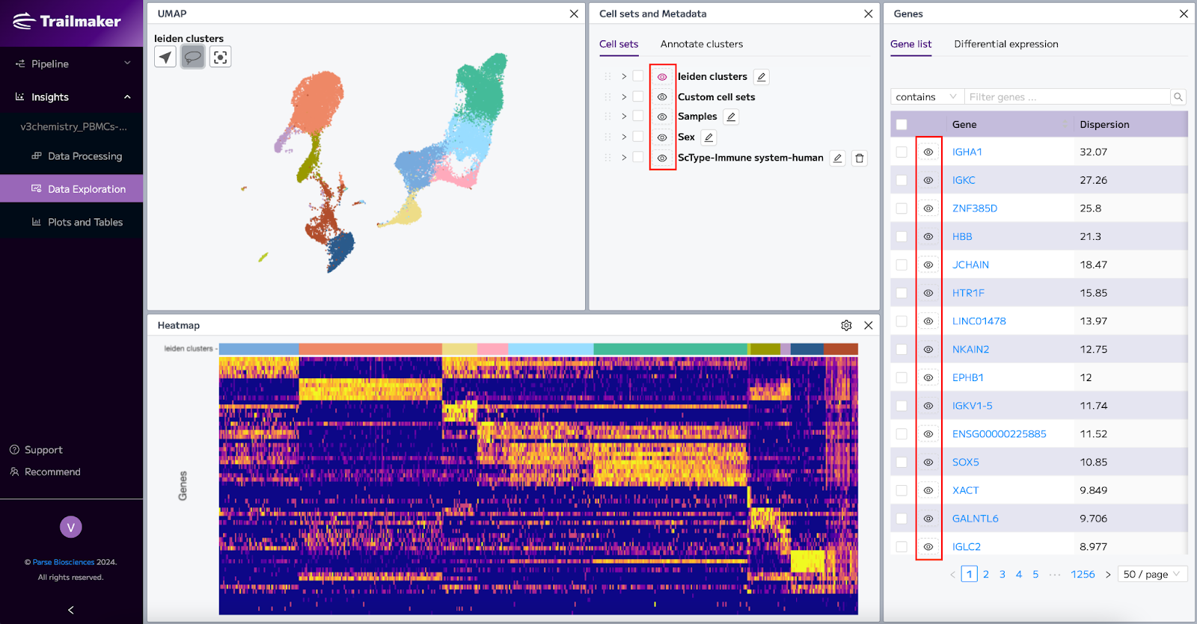Switch to Annotate clusters tab
1197x624 pixels.
(702, 44)
